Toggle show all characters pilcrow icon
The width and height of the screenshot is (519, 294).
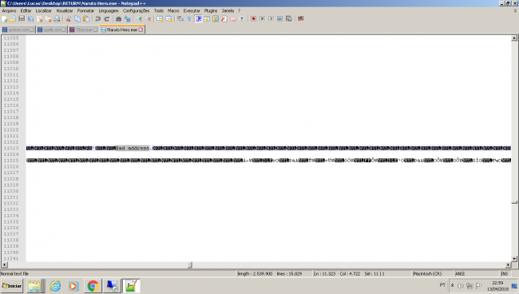[189, 19]
